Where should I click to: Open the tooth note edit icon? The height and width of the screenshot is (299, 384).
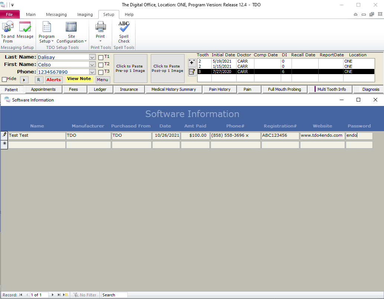pyautogui.click(x=192, y=72)
